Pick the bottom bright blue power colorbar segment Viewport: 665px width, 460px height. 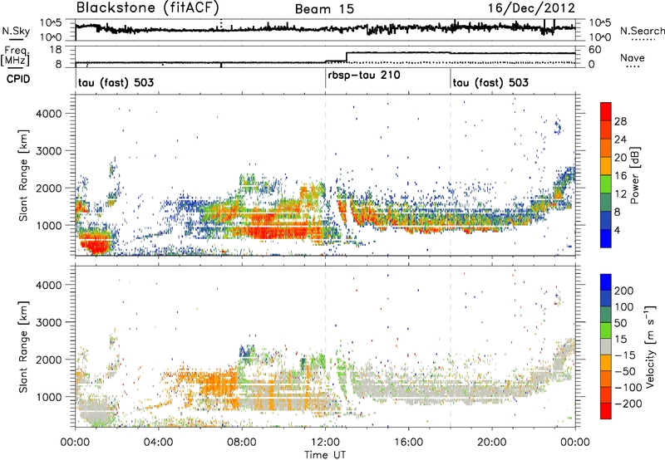coord(606,238)
